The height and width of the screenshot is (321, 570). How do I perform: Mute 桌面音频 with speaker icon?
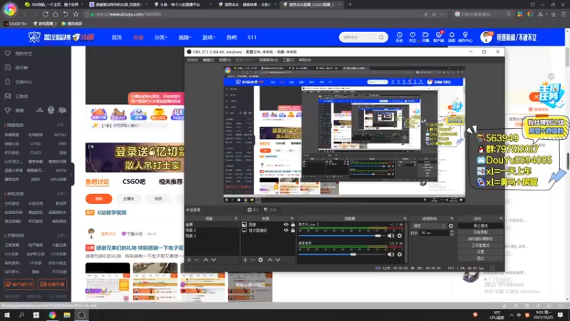[x=390, y=255]
